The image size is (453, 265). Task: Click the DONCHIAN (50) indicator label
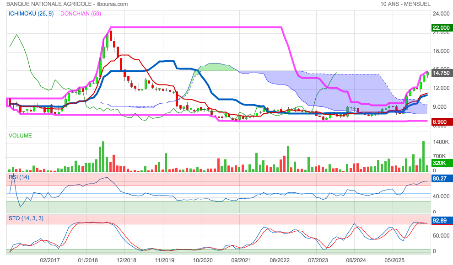81,14
